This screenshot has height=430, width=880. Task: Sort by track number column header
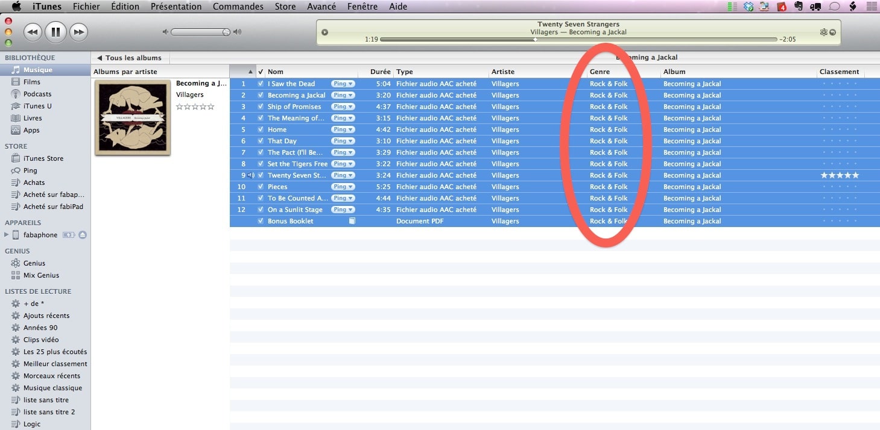coord(243,72)
